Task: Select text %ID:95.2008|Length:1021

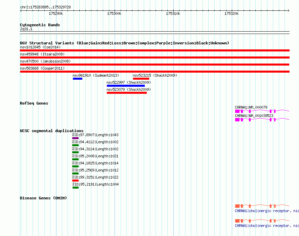Action: [95, 156]
